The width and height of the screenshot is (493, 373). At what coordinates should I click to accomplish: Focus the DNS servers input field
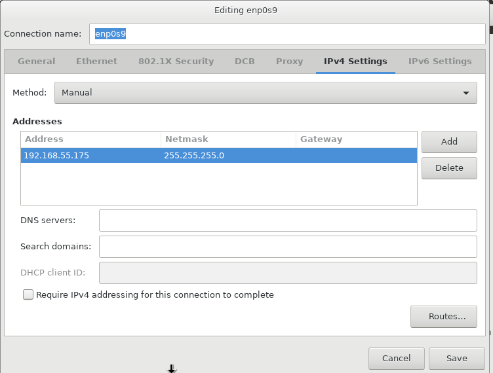(x=288, y=221)
